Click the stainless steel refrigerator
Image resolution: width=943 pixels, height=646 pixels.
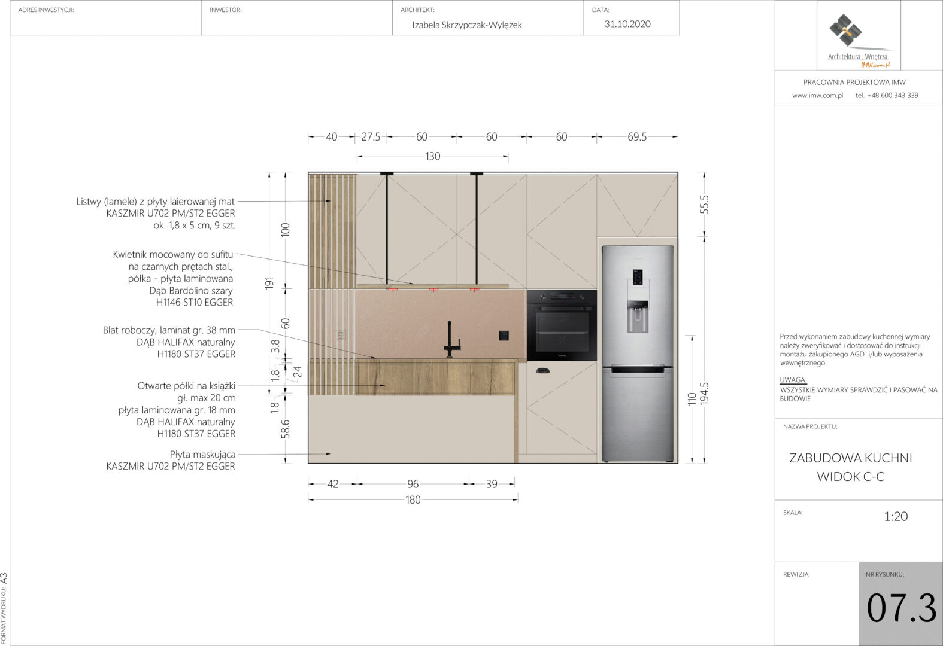pyautogui.click(x=638, y=354)
